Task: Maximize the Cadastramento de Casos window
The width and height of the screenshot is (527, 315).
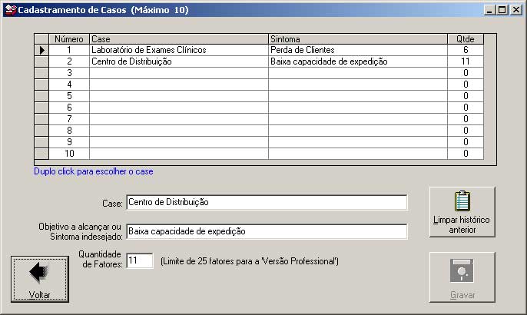Action: click(x=502, y=10)
